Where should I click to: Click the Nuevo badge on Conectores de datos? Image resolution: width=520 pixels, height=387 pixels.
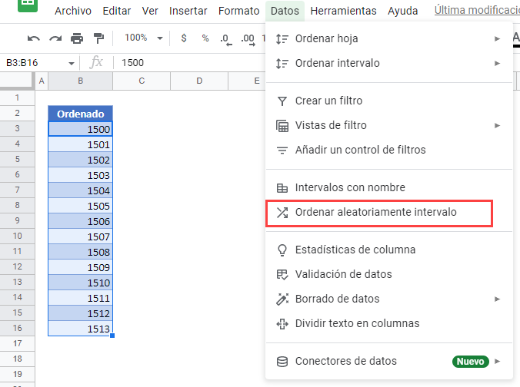470,361
